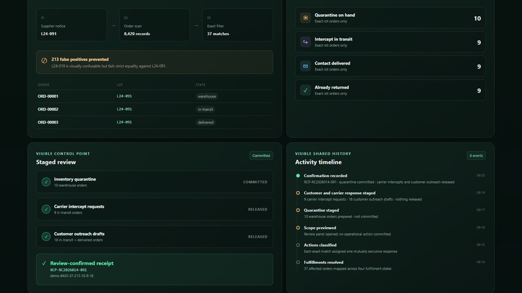Click the STATE column header
The height and width of the screenshot is (293, 522).
click(200, 85)
